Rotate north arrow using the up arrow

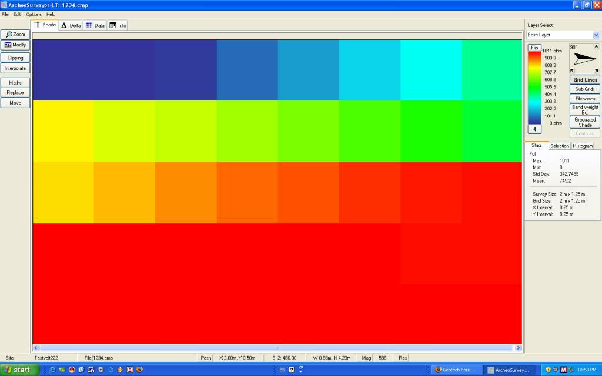point(596,47)
